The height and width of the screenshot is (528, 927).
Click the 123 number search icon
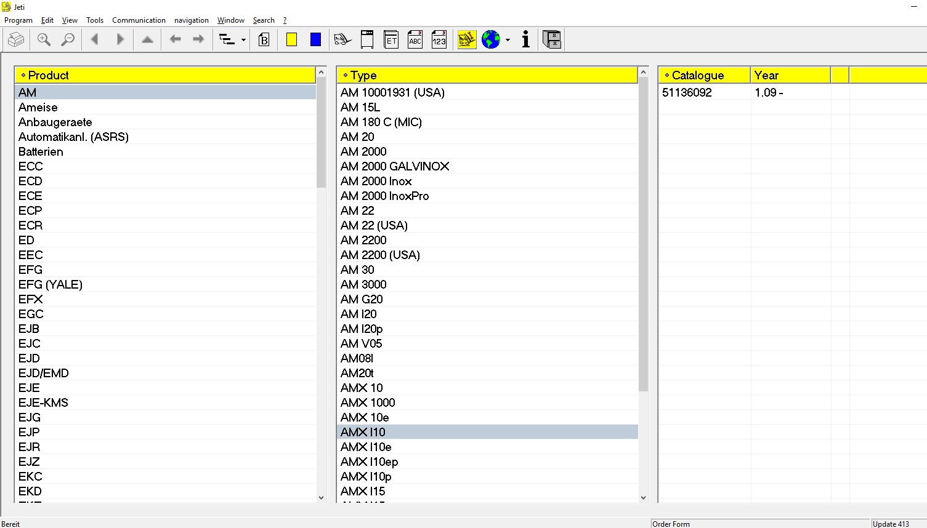tap(439, 40)
